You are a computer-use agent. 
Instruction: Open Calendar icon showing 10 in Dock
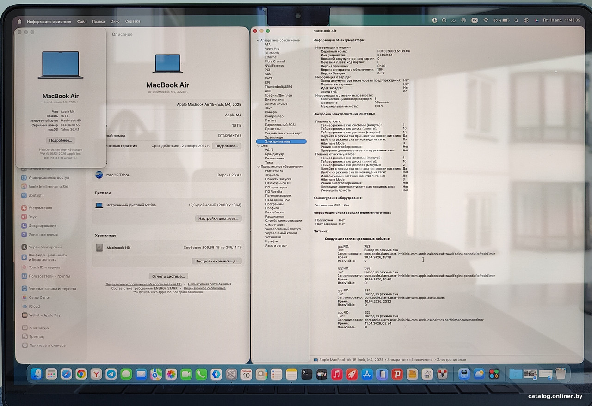(x=246, y=374)
